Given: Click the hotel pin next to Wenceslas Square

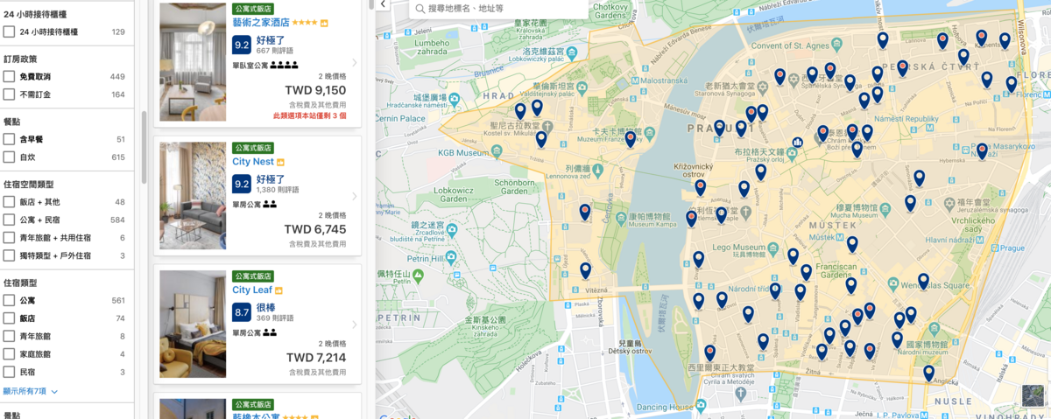Looking at the screenshot, I should (x=923, y=281).
